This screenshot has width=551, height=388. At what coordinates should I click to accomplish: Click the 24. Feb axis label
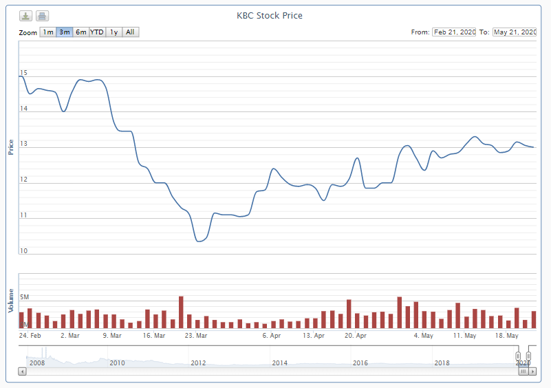[x=30, y=336]
